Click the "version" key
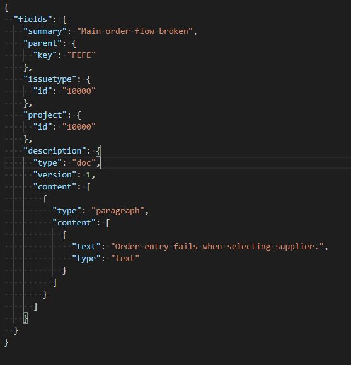This screenshot has height=365, width=351. coord(55,175)
